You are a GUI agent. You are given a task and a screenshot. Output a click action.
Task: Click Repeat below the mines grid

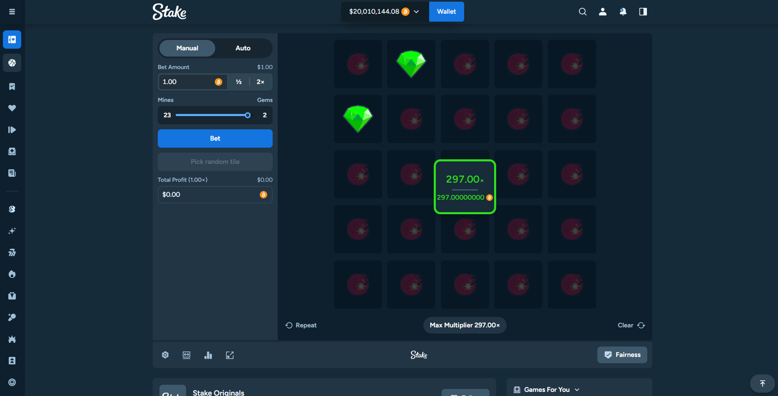tap(301, 325)
